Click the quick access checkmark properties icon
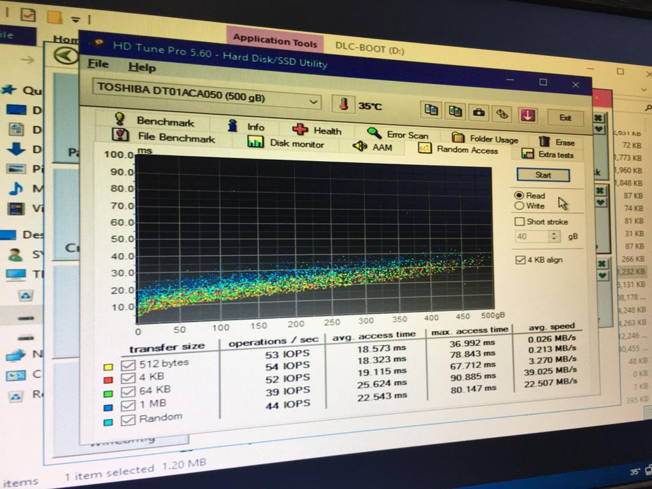 (28, 15)
